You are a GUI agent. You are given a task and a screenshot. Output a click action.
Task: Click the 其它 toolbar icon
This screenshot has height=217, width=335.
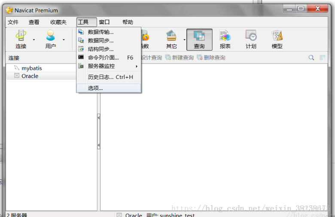click(x=171, y=39)
